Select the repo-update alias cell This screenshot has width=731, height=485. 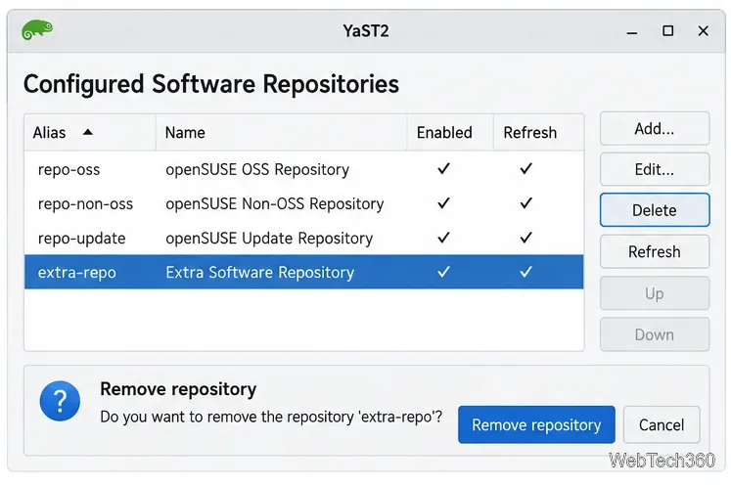(81, 239)
